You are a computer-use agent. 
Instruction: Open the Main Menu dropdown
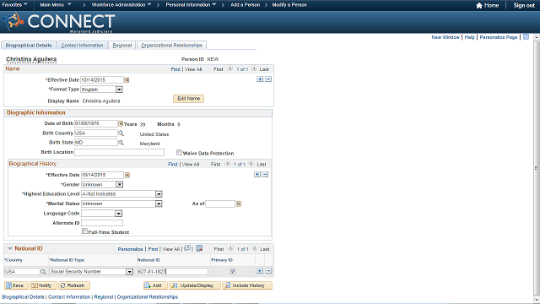click(x=56, y=5)
